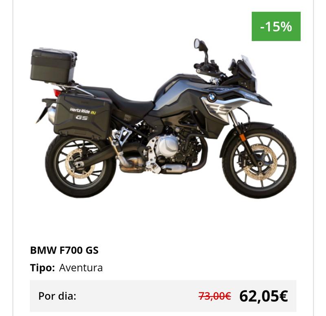The height and width of the screenshot is (316, 326).
Task: Click the BMW roundel logo on the motorcycle
Action: tap(212, 97)
